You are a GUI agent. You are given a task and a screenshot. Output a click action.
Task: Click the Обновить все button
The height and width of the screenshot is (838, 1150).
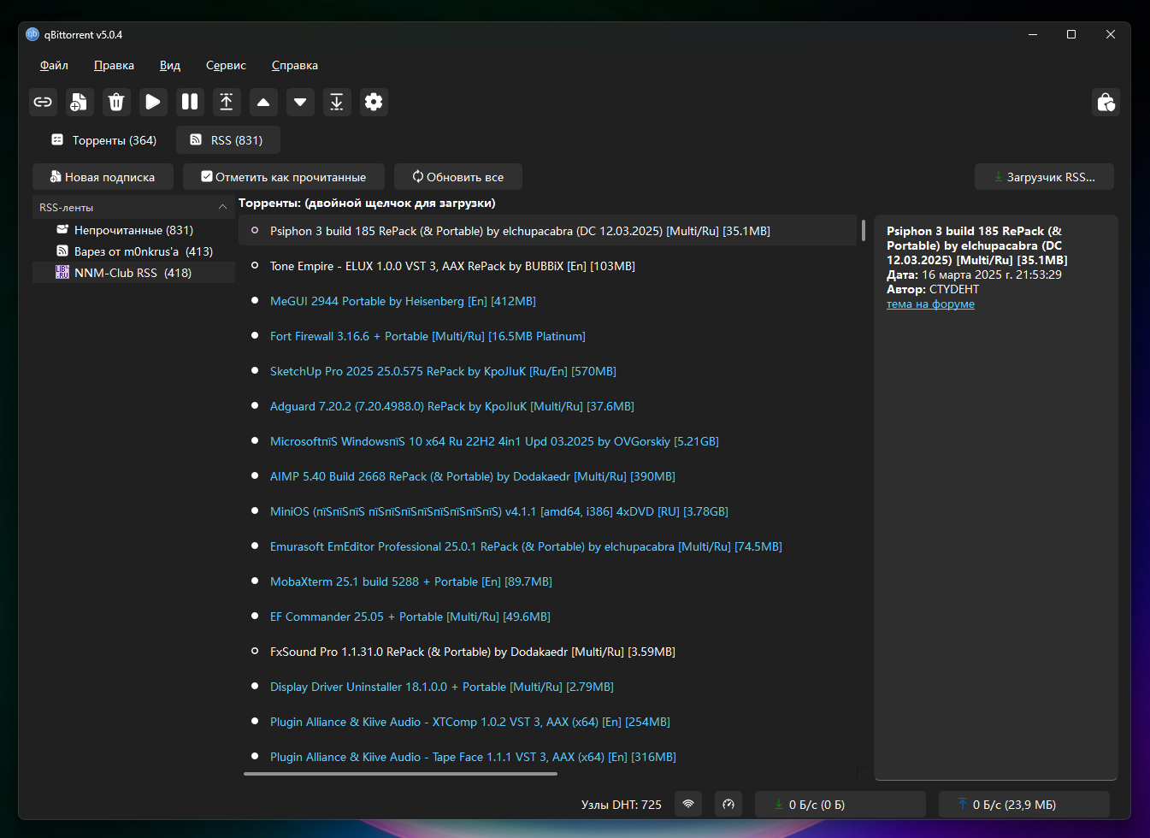coord(458,177)
